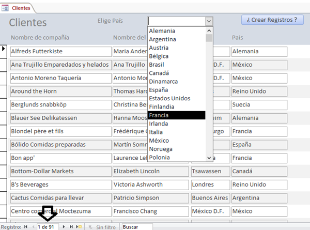Click the Argentina country field

tap(259, 198)
